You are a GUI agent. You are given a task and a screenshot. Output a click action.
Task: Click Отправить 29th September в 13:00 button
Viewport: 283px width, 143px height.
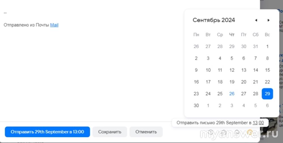tap(47, 132)
